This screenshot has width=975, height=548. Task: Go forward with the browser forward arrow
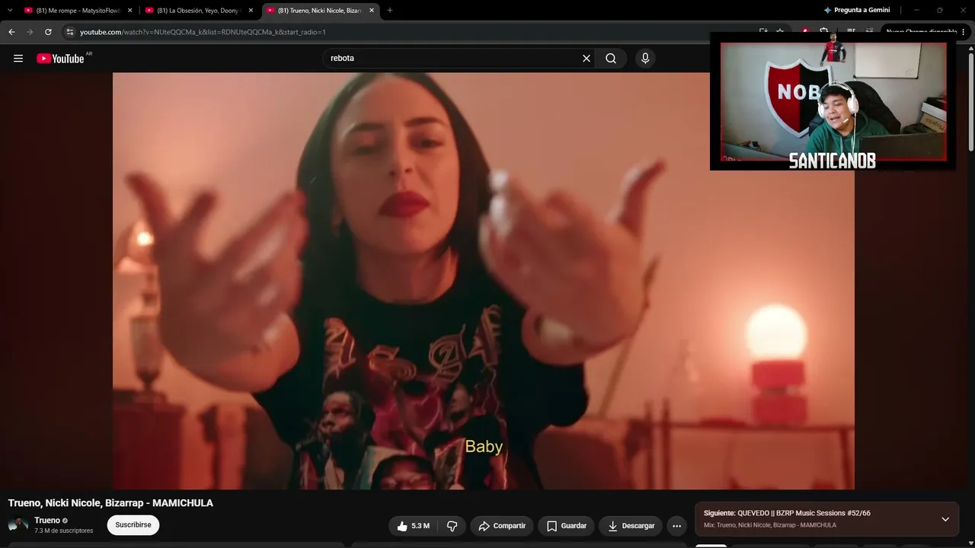[30, 32]
